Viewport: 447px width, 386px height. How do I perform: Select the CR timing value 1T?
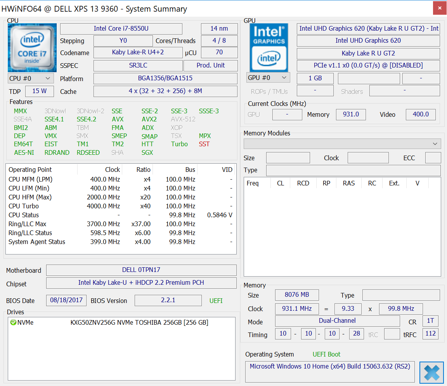click(430, 320)
